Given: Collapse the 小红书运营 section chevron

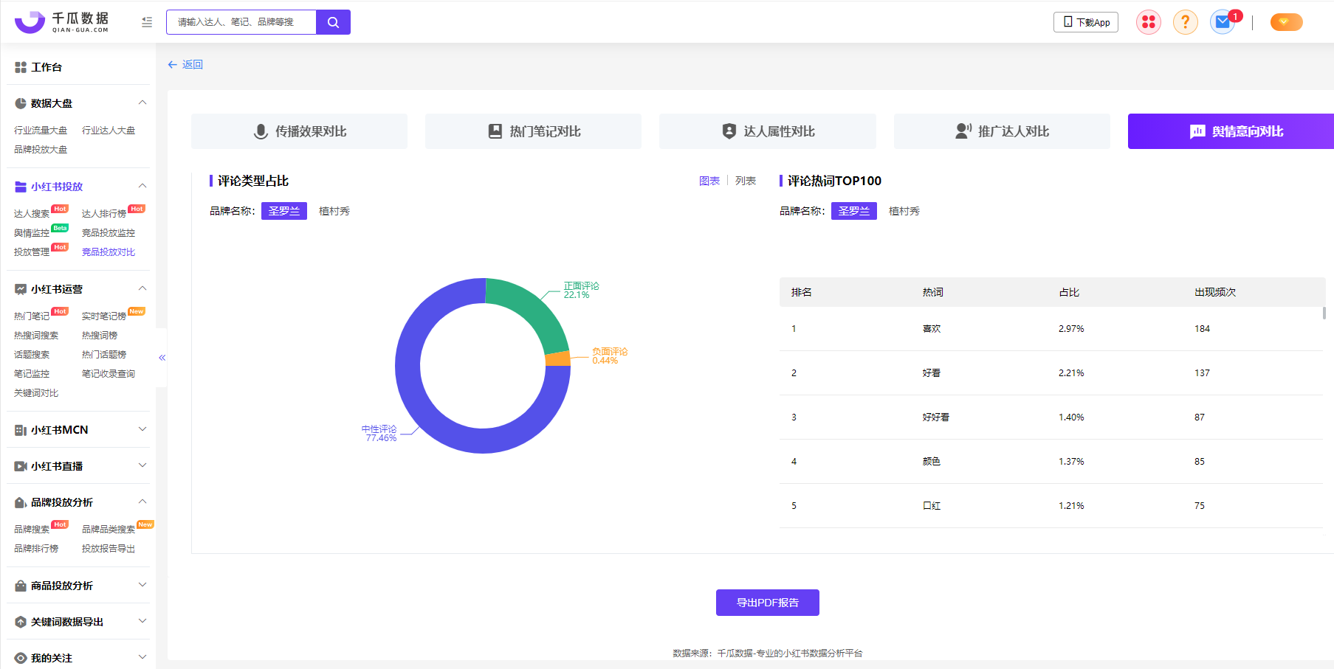Looking at the screenshot, I should 142,288.
